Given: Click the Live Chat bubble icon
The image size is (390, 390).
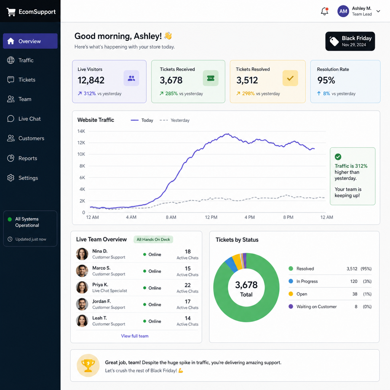Looking at the screenshot, I should point(11,119).
